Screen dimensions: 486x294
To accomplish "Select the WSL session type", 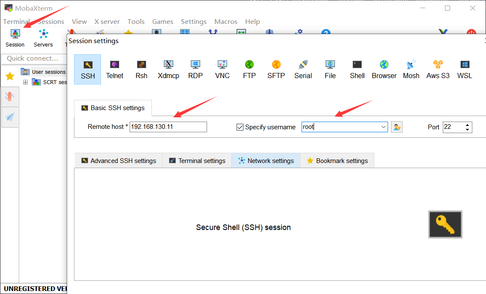I will [x=465, y=70].
